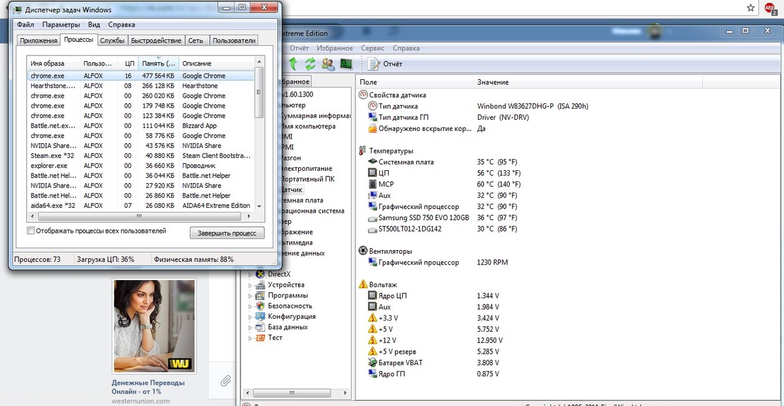Click the Конфигурация monitor icon in the tree
784x406 pixels.
pos(261,317)
